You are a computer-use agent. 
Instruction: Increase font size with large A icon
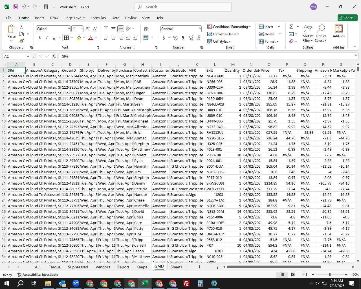point(87,29)
